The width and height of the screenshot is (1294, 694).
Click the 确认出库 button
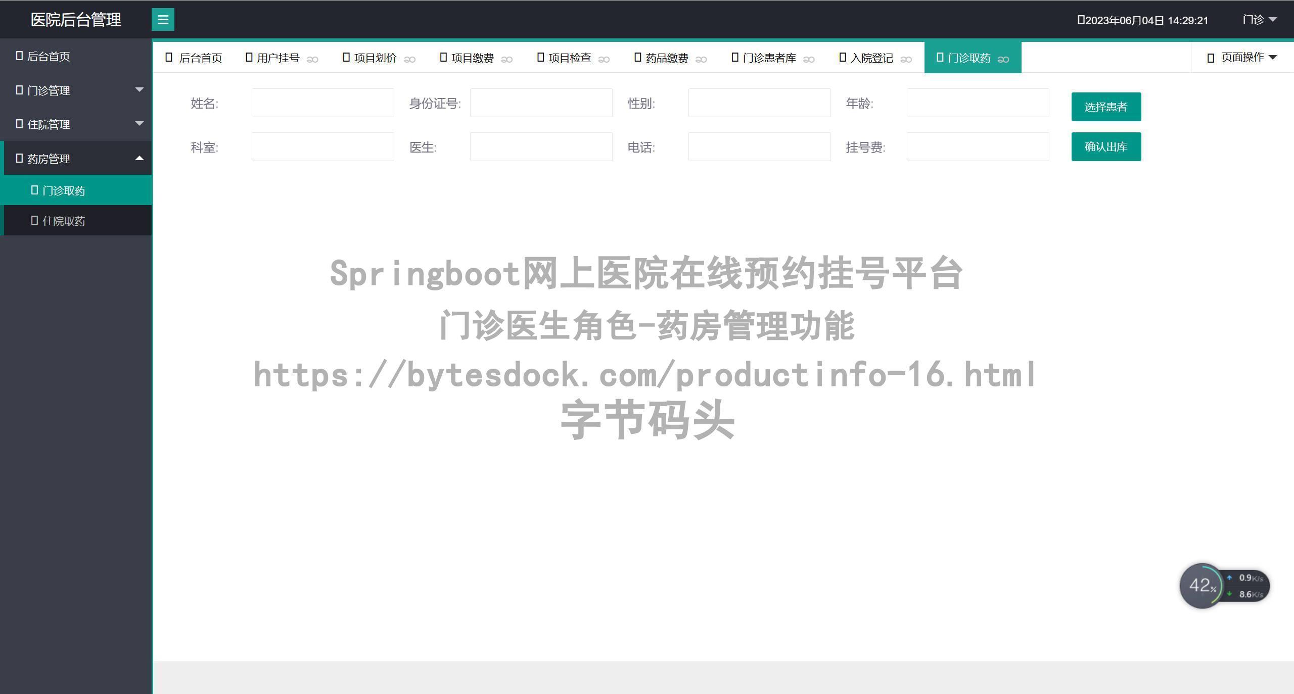click(x=1106, y=146)
